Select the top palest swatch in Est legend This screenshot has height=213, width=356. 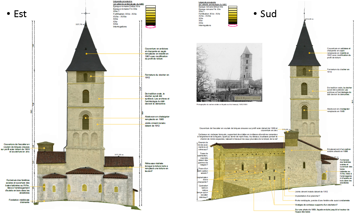151,7
